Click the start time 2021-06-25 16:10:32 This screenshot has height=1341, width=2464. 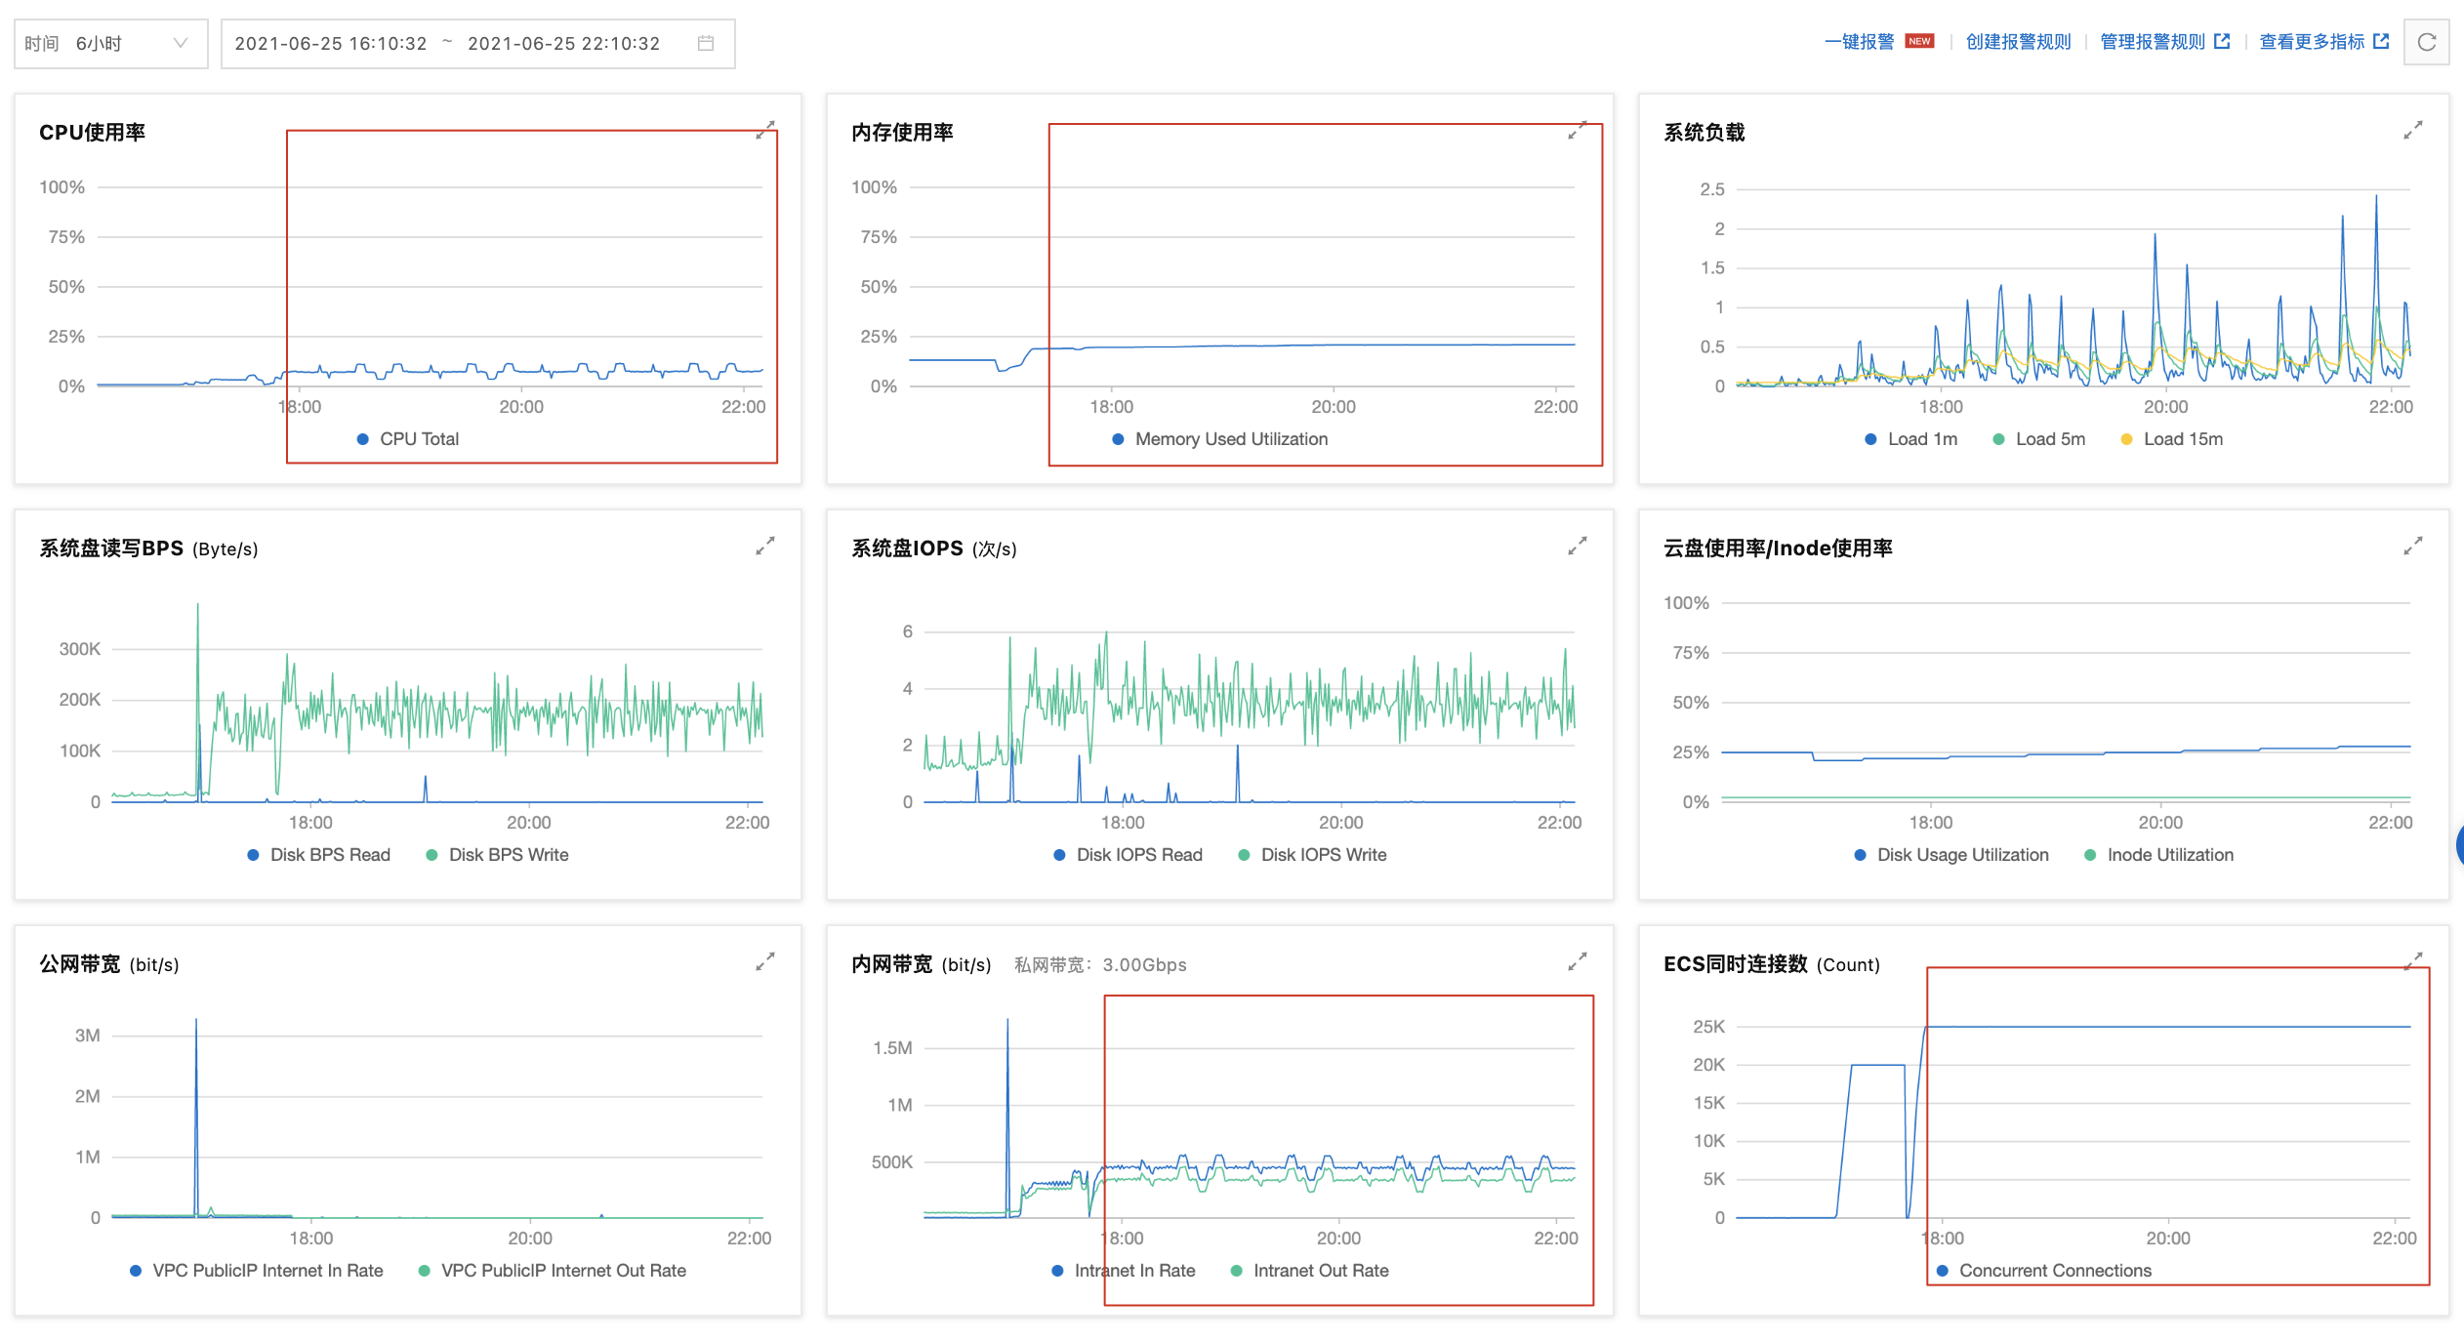coord(331,43)
